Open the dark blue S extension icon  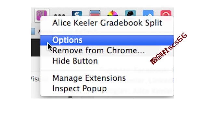(77, 13)
